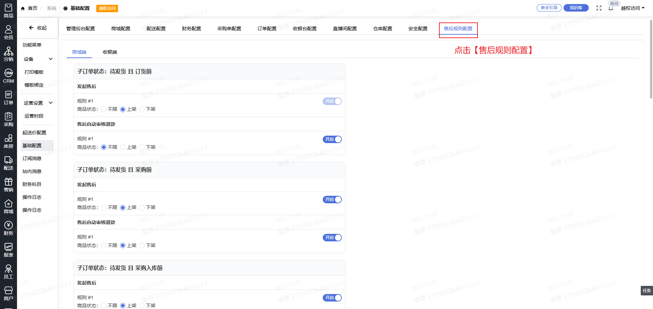Viewport: 653px width, 309px height.
Task: Open 订阅消息 in the side menu
Action: [x=32, y=158]
